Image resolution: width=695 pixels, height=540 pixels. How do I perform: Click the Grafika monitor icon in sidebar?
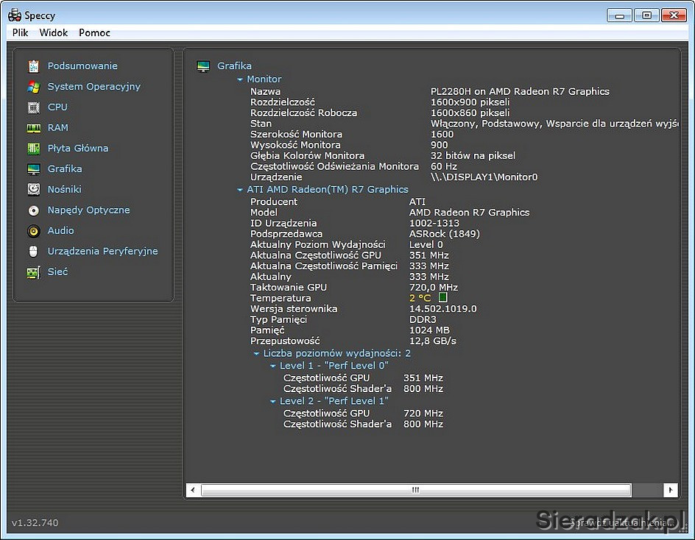coord(34,169)
